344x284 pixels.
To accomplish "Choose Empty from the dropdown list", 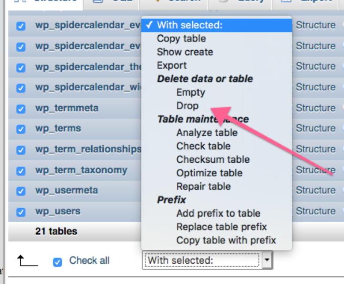I will point(191,92).
